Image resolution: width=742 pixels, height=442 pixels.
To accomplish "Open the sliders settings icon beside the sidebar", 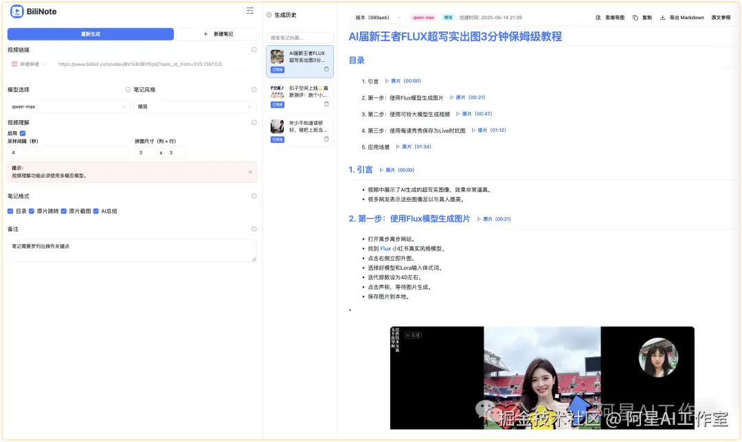I will click(x=249, y=10).
